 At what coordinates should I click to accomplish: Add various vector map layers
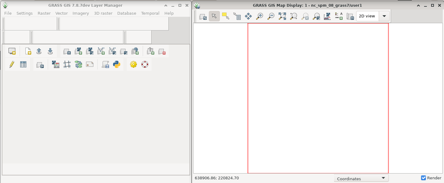click(112, 51)
